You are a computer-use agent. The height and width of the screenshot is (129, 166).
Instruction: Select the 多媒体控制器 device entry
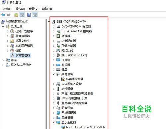75,79
